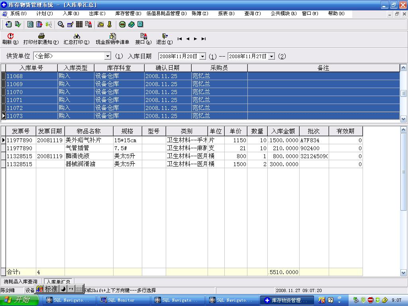Select the 气管插管 item cell
This screenshot has height=306, width=408.
coord(89,148)
